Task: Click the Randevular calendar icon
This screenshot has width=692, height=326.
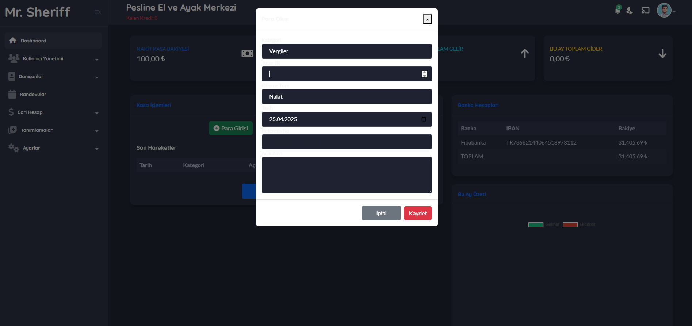Action: (12, 94)
